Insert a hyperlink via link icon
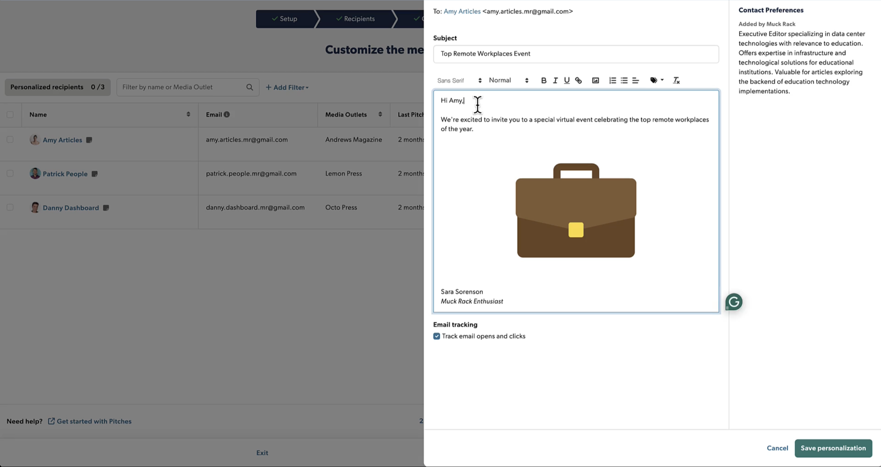 579,81
